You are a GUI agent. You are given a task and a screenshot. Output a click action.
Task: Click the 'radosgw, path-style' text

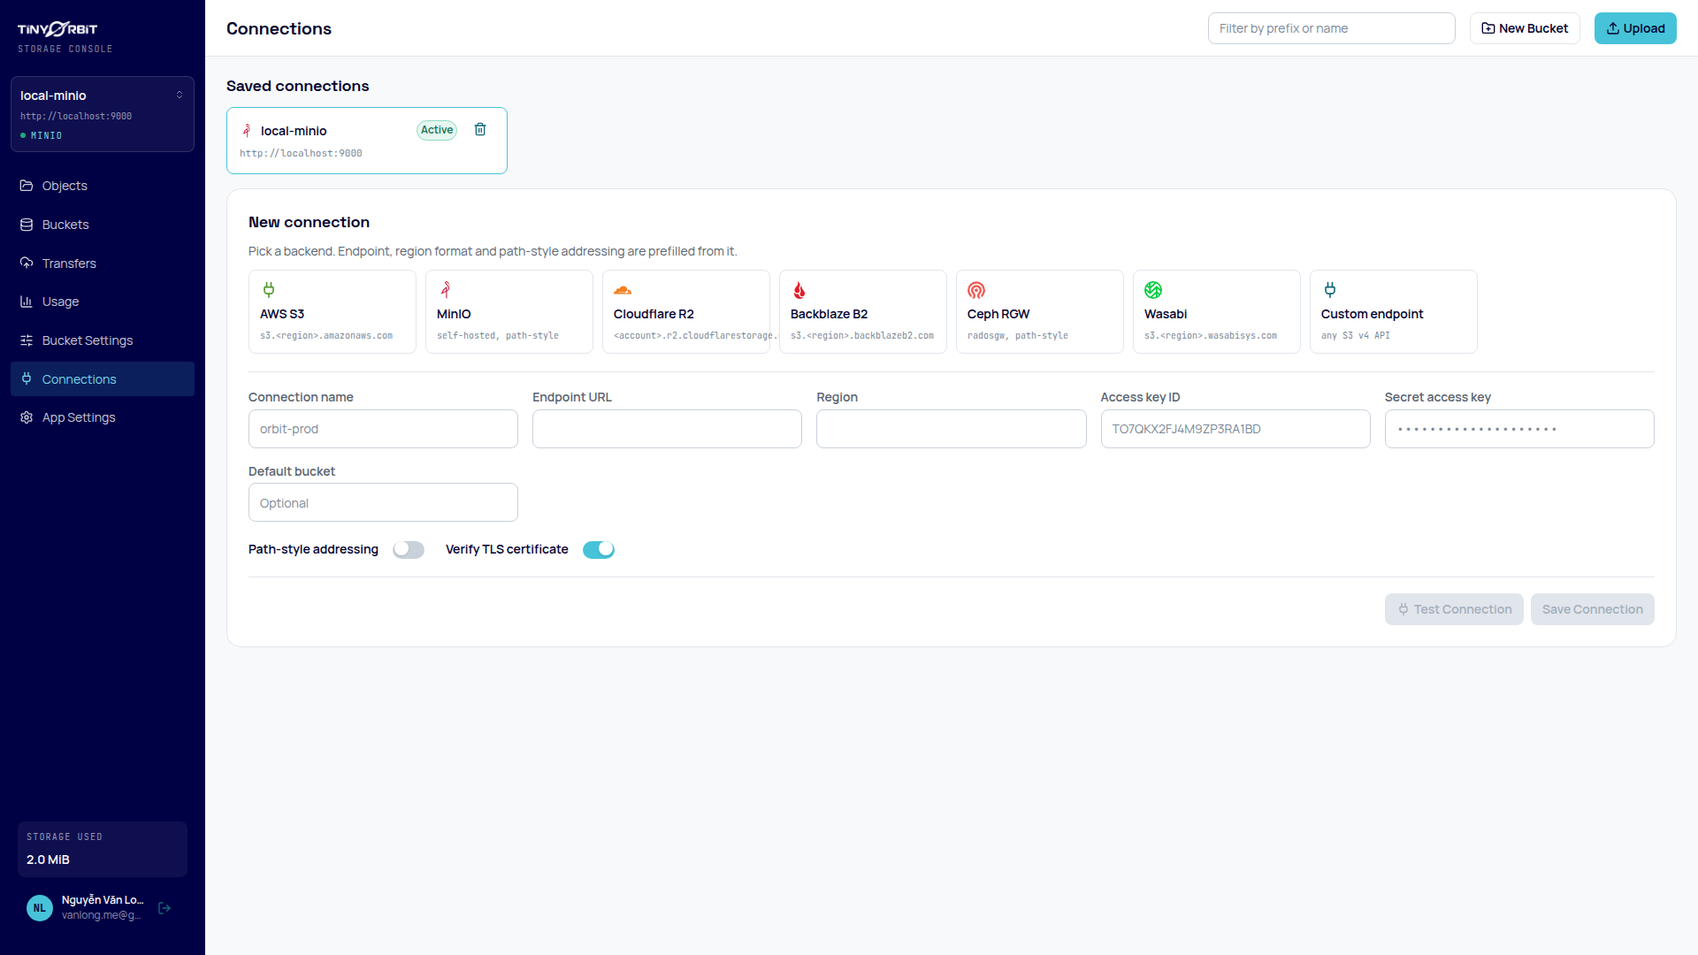(1018, 336)
